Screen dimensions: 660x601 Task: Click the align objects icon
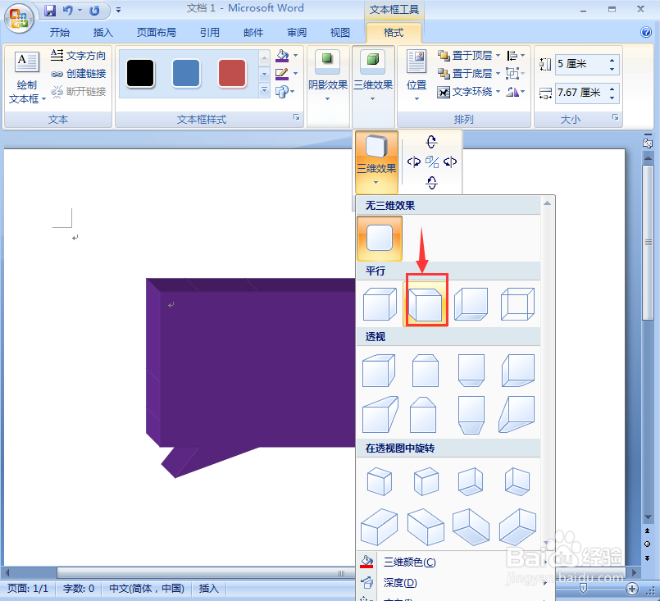pos(512,55)
